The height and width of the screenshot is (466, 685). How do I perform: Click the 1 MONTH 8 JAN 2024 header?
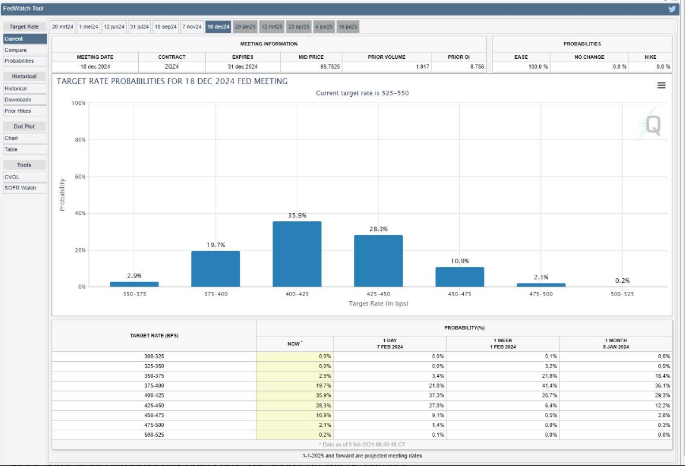pyautogui.click(x=616, y=344)
